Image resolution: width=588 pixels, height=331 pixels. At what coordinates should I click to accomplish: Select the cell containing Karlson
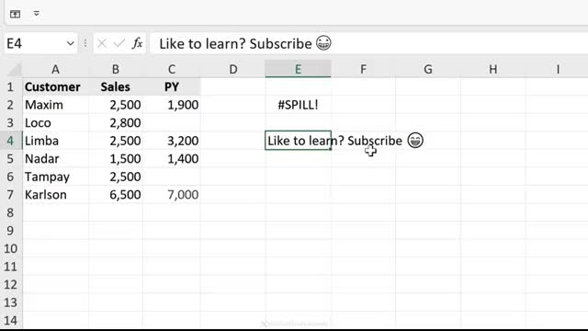55,195
